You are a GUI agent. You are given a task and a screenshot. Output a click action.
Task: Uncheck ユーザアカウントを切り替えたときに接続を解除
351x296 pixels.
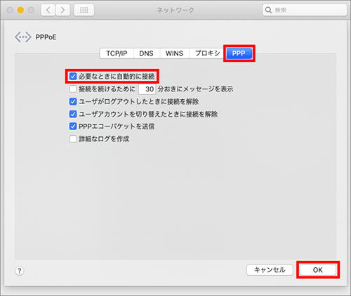[x=73, y=114]
